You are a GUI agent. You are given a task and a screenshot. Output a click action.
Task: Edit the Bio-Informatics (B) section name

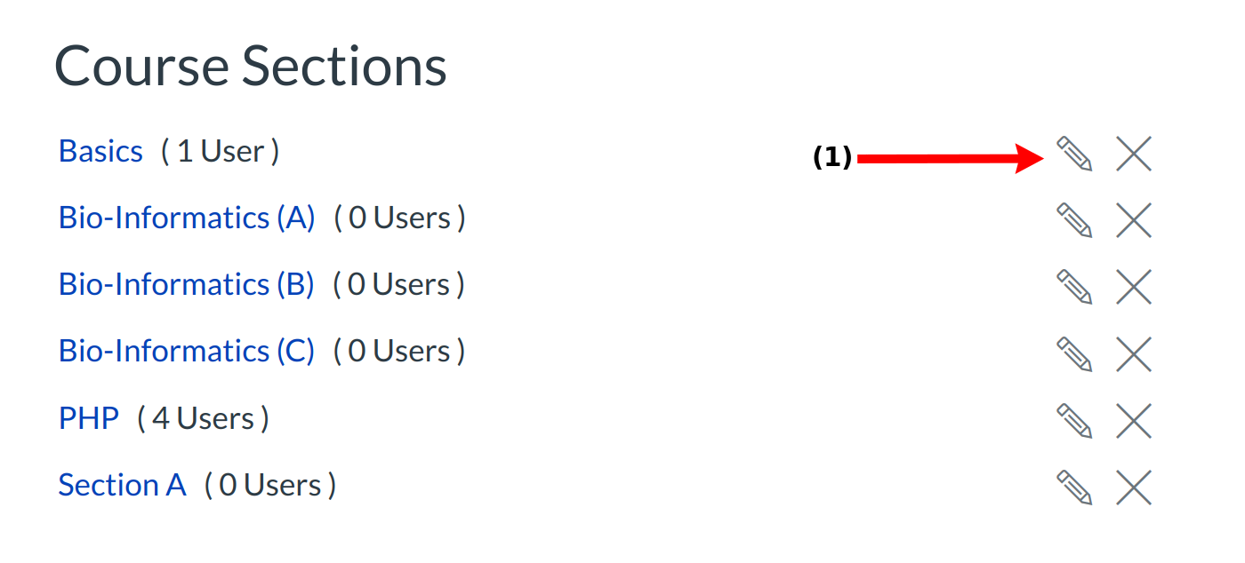(1074, 287)
